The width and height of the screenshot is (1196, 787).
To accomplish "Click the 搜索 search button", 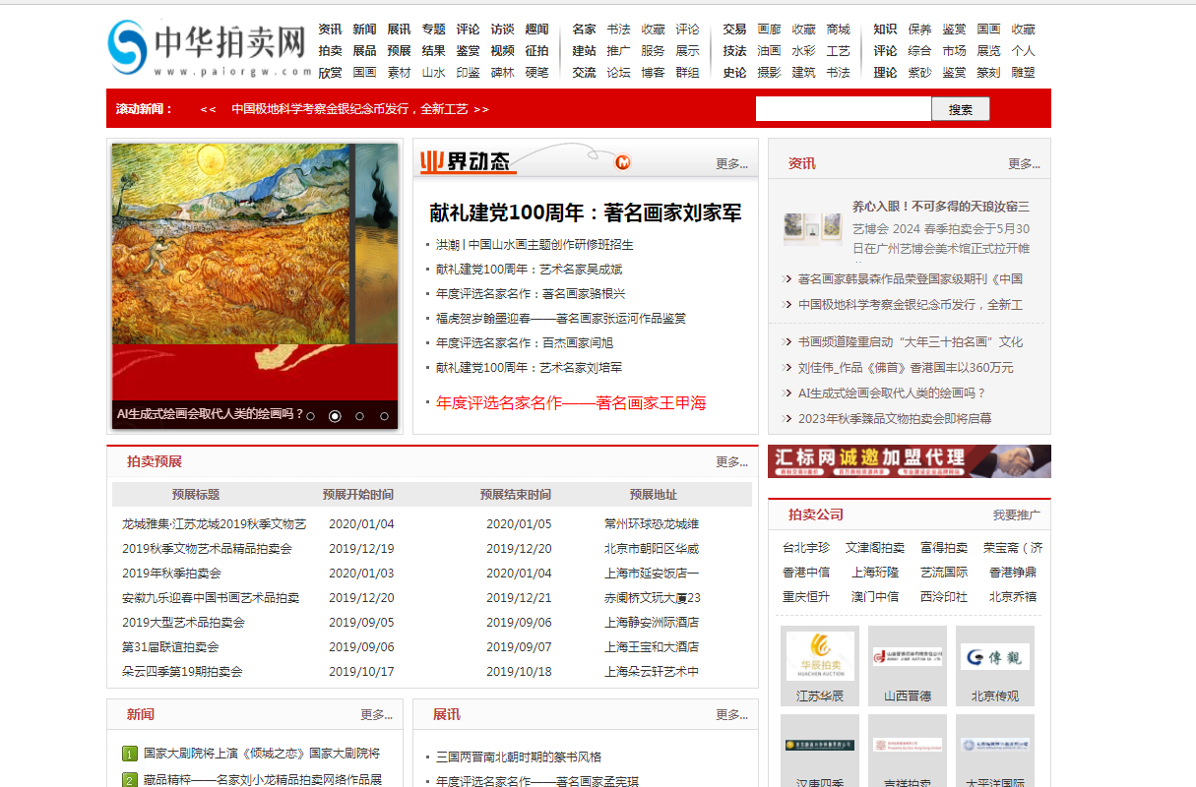I will click(961, 110).
